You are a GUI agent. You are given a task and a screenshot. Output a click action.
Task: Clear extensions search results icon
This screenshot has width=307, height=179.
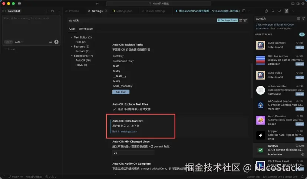(x=298, y=18)
